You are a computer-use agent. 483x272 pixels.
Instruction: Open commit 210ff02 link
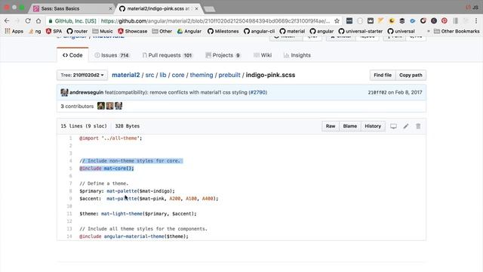click(377, 92)
